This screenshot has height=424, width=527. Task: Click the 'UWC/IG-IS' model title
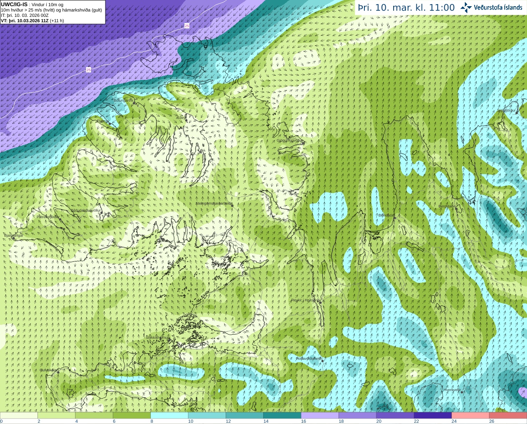pos(14,5)
